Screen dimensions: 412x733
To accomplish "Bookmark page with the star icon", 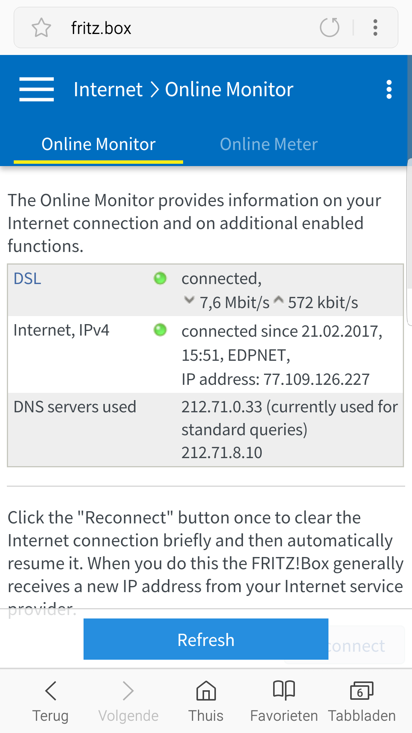I will (x=41, y=28).
